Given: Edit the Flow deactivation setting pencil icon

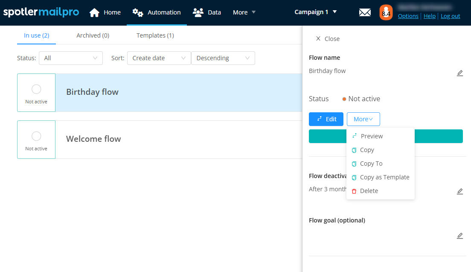Looking at the screenshot, I should pyautogui.click(x=459, y=191).
